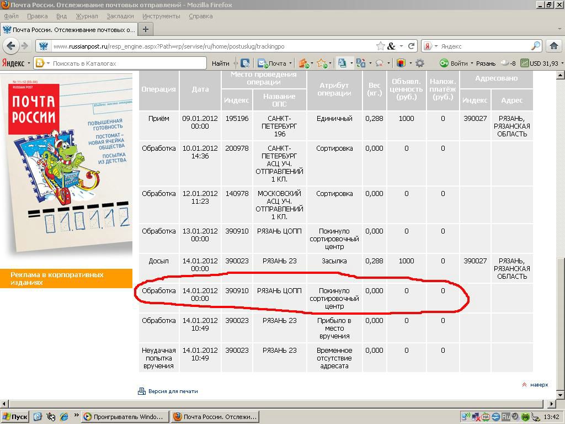
Task: Open the Закладки menu
Action: click(x=120, y=16)
